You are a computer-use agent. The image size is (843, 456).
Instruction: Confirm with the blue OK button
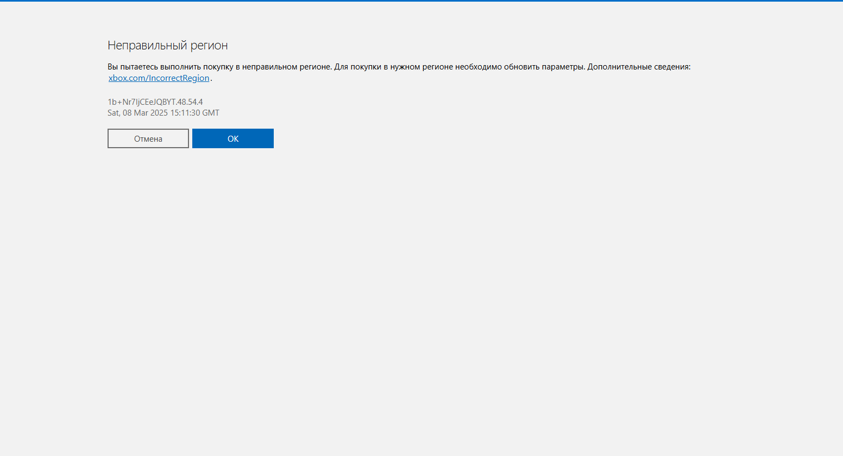[233, 138]
